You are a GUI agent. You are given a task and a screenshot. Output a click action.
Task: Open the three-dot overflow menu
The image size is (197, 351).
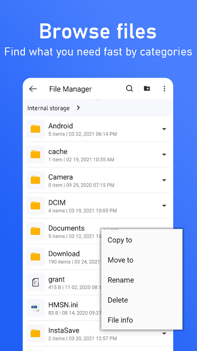[x=164, y=89]
